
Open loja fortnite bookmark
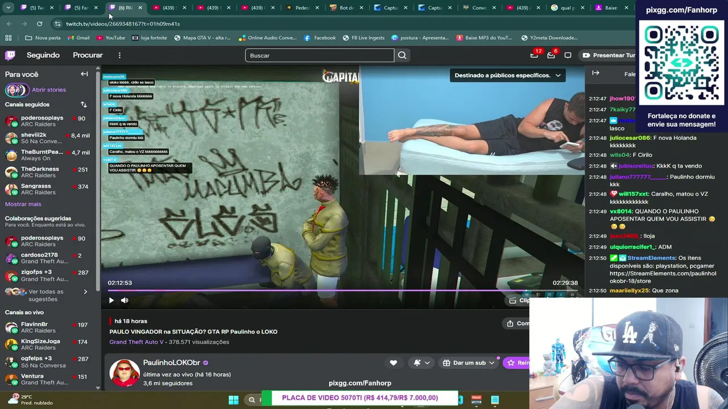[x=150, y=38]
